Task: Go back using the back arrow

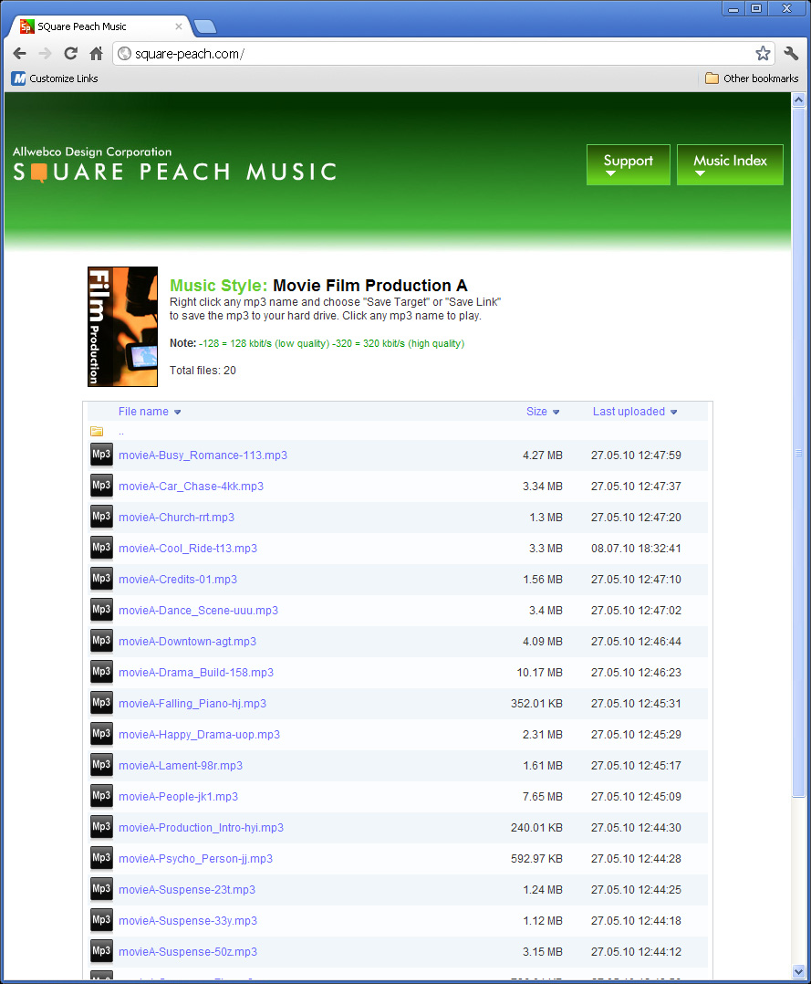Action: 19,53
